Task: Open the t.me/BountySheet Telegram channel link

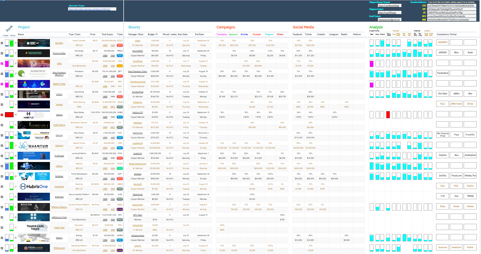Action: (389, 6)
